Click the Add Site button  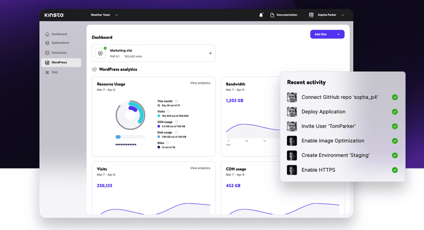[327, 34]
